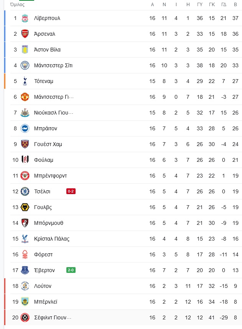The image size is (242, 329).
Task: Click the Crystal Palace eagle crest
Action: (25, 239)
